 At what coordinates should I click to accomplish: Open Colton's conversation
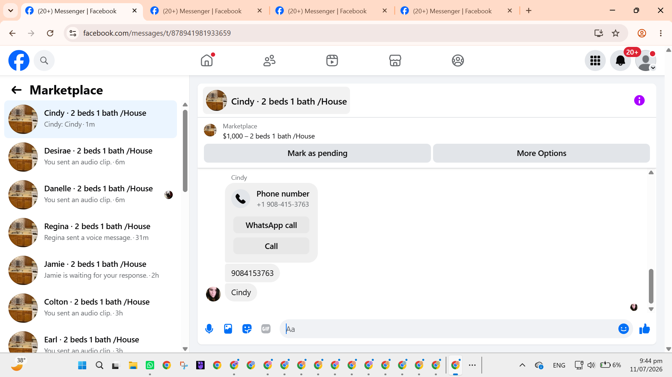[90, 308]
